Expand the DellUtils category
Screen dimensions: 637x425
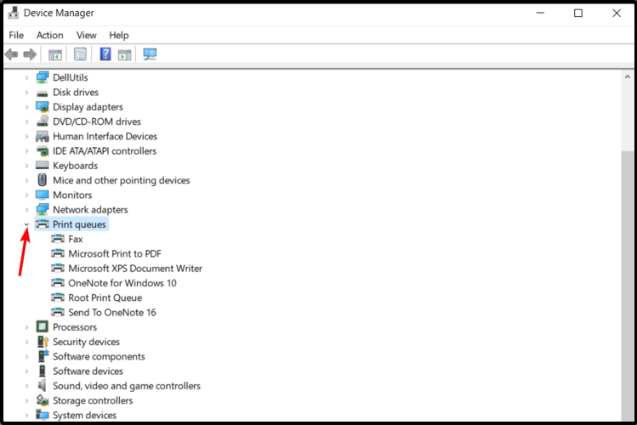(x=27, y=77)
